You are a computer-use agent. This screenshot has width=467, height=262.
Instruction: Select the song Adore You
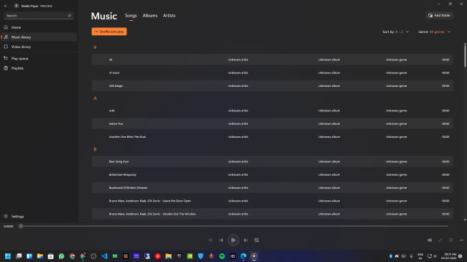(272, 124)
